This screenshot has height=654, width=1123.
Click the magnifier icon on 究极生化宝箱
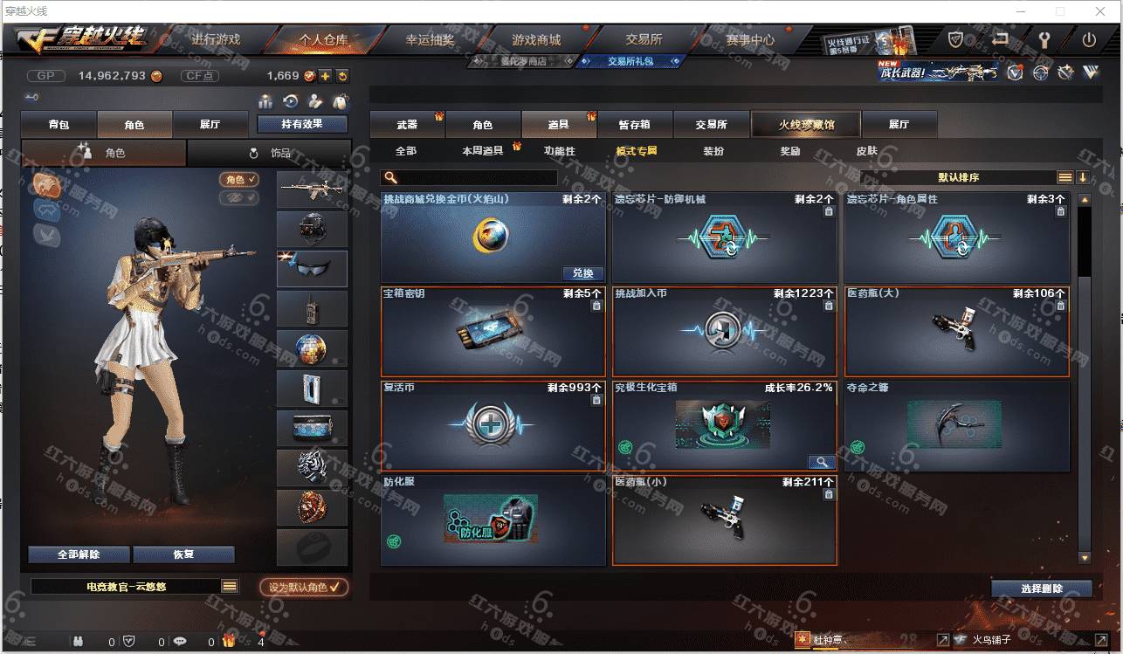tap(822, 462)
